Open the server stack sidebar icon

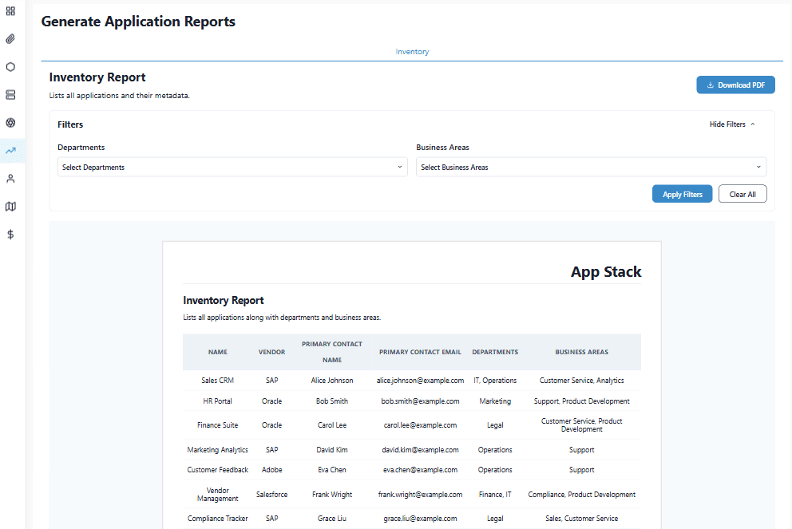tap(10, 95)
